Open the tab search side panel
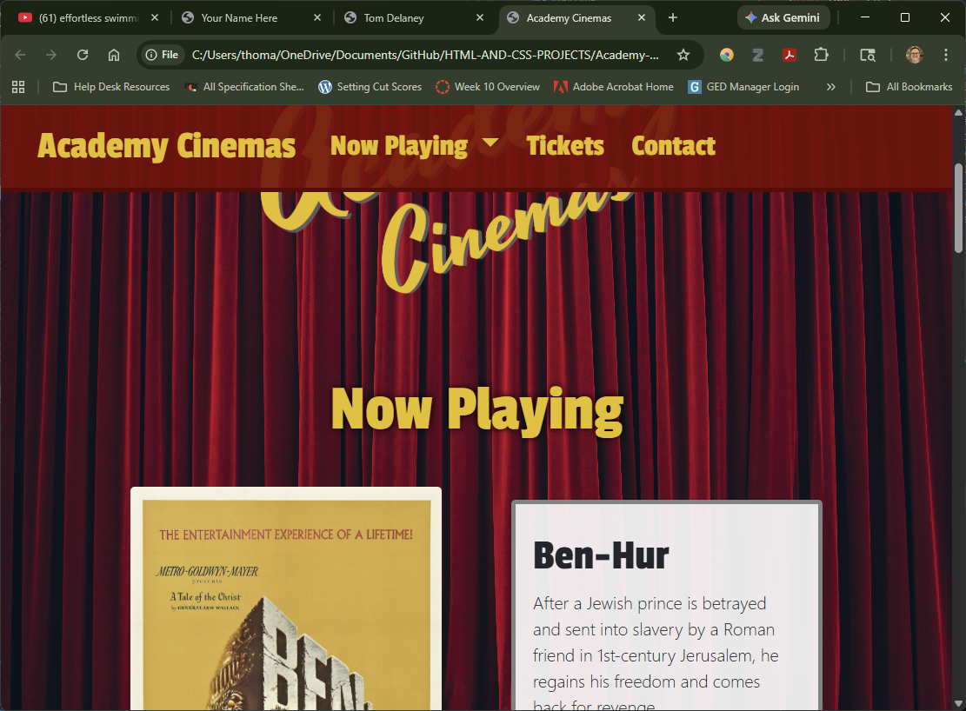Screen dimensions: 966x711 [867, 54]
